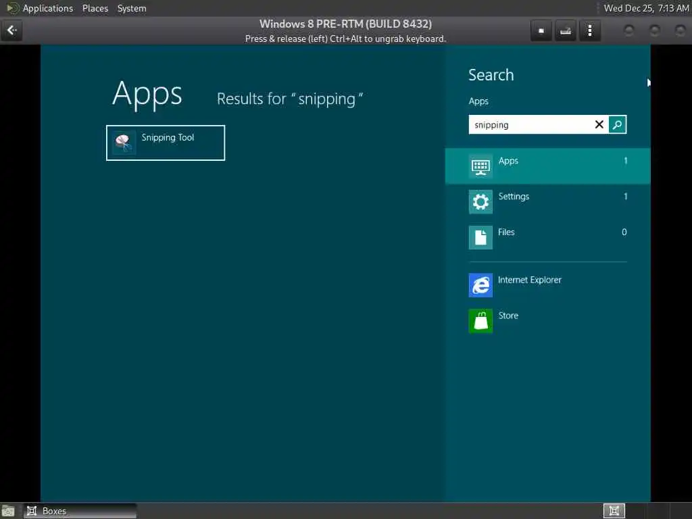Click the show desktop icon in bottom panel
This screenshot has width=692, height=519.
[8, 512]
